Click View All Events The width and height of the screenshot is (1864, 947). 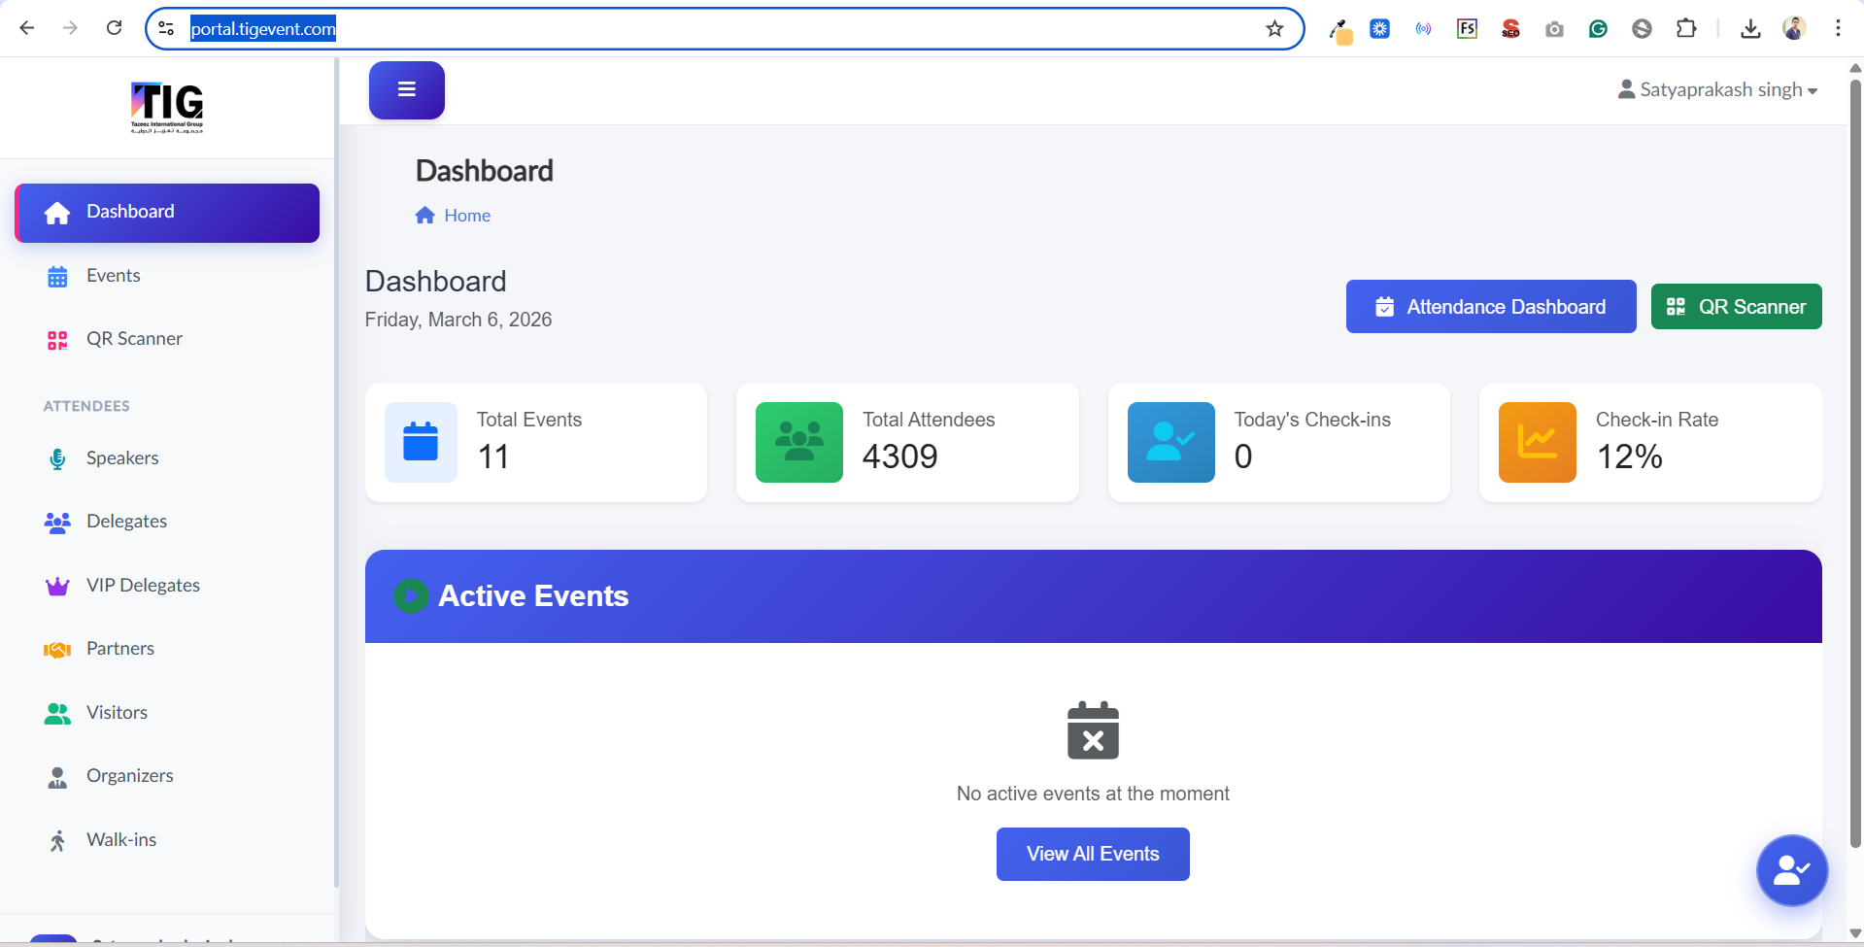[1092, 854]
